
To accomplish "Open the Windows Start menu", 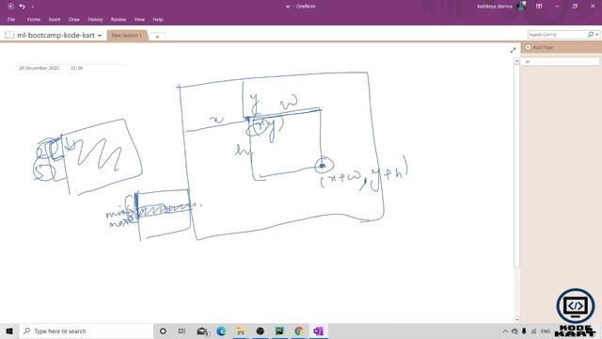I will 9,331.
